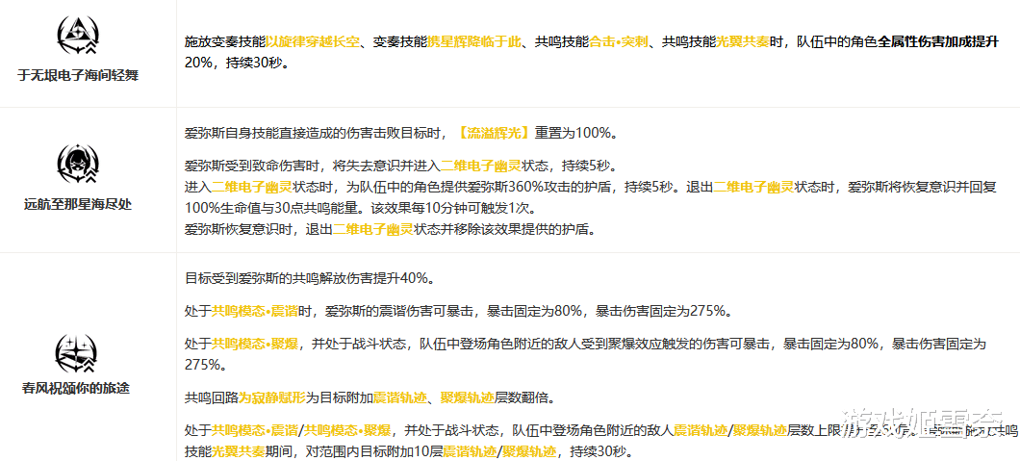Viewport: 1020px width, 461px height.
Task: Open 二维电子幽灵 link in the 持续5秒 sentence
Action: tap(481, 165)
